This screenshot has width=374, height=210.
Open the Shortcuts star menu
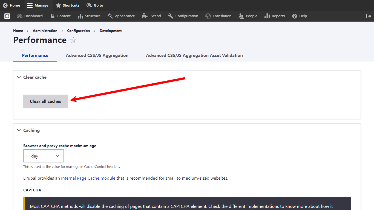pyautogui.click(x=67, y=5)
